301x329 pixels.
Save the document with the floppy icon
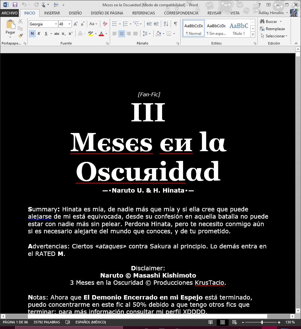(15, 5)
